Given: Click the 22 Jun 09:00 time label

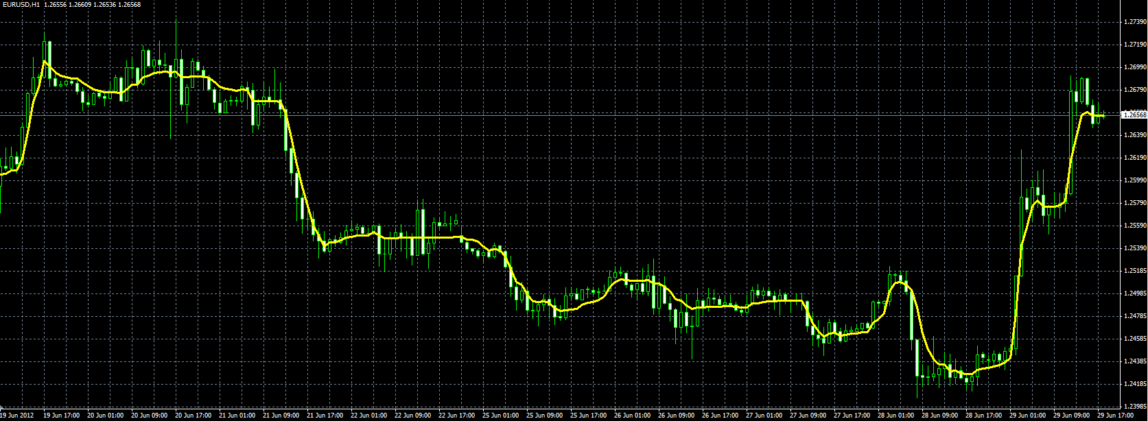Looking at the screenshot, I should (412, 416).
